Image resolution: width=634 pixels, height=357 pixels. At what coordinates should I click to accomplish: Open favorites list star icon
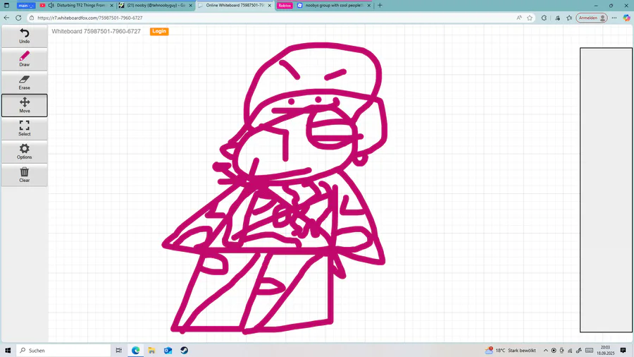(569, 18)
